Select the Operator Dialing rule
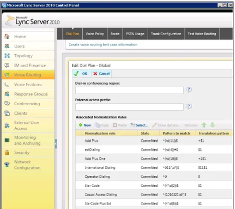 154,176
